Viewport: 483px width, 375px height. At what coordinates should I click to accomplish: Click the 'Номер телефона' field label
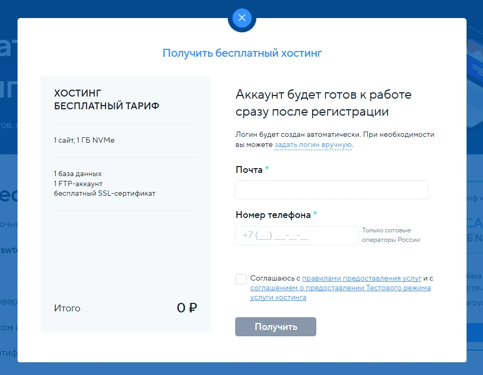(273, 215)
